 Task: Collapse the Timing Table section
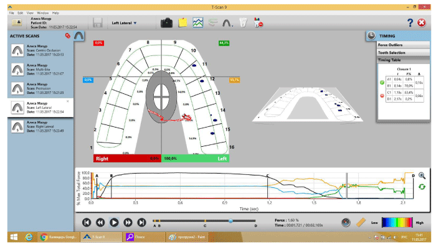click(x=403, y=60)
